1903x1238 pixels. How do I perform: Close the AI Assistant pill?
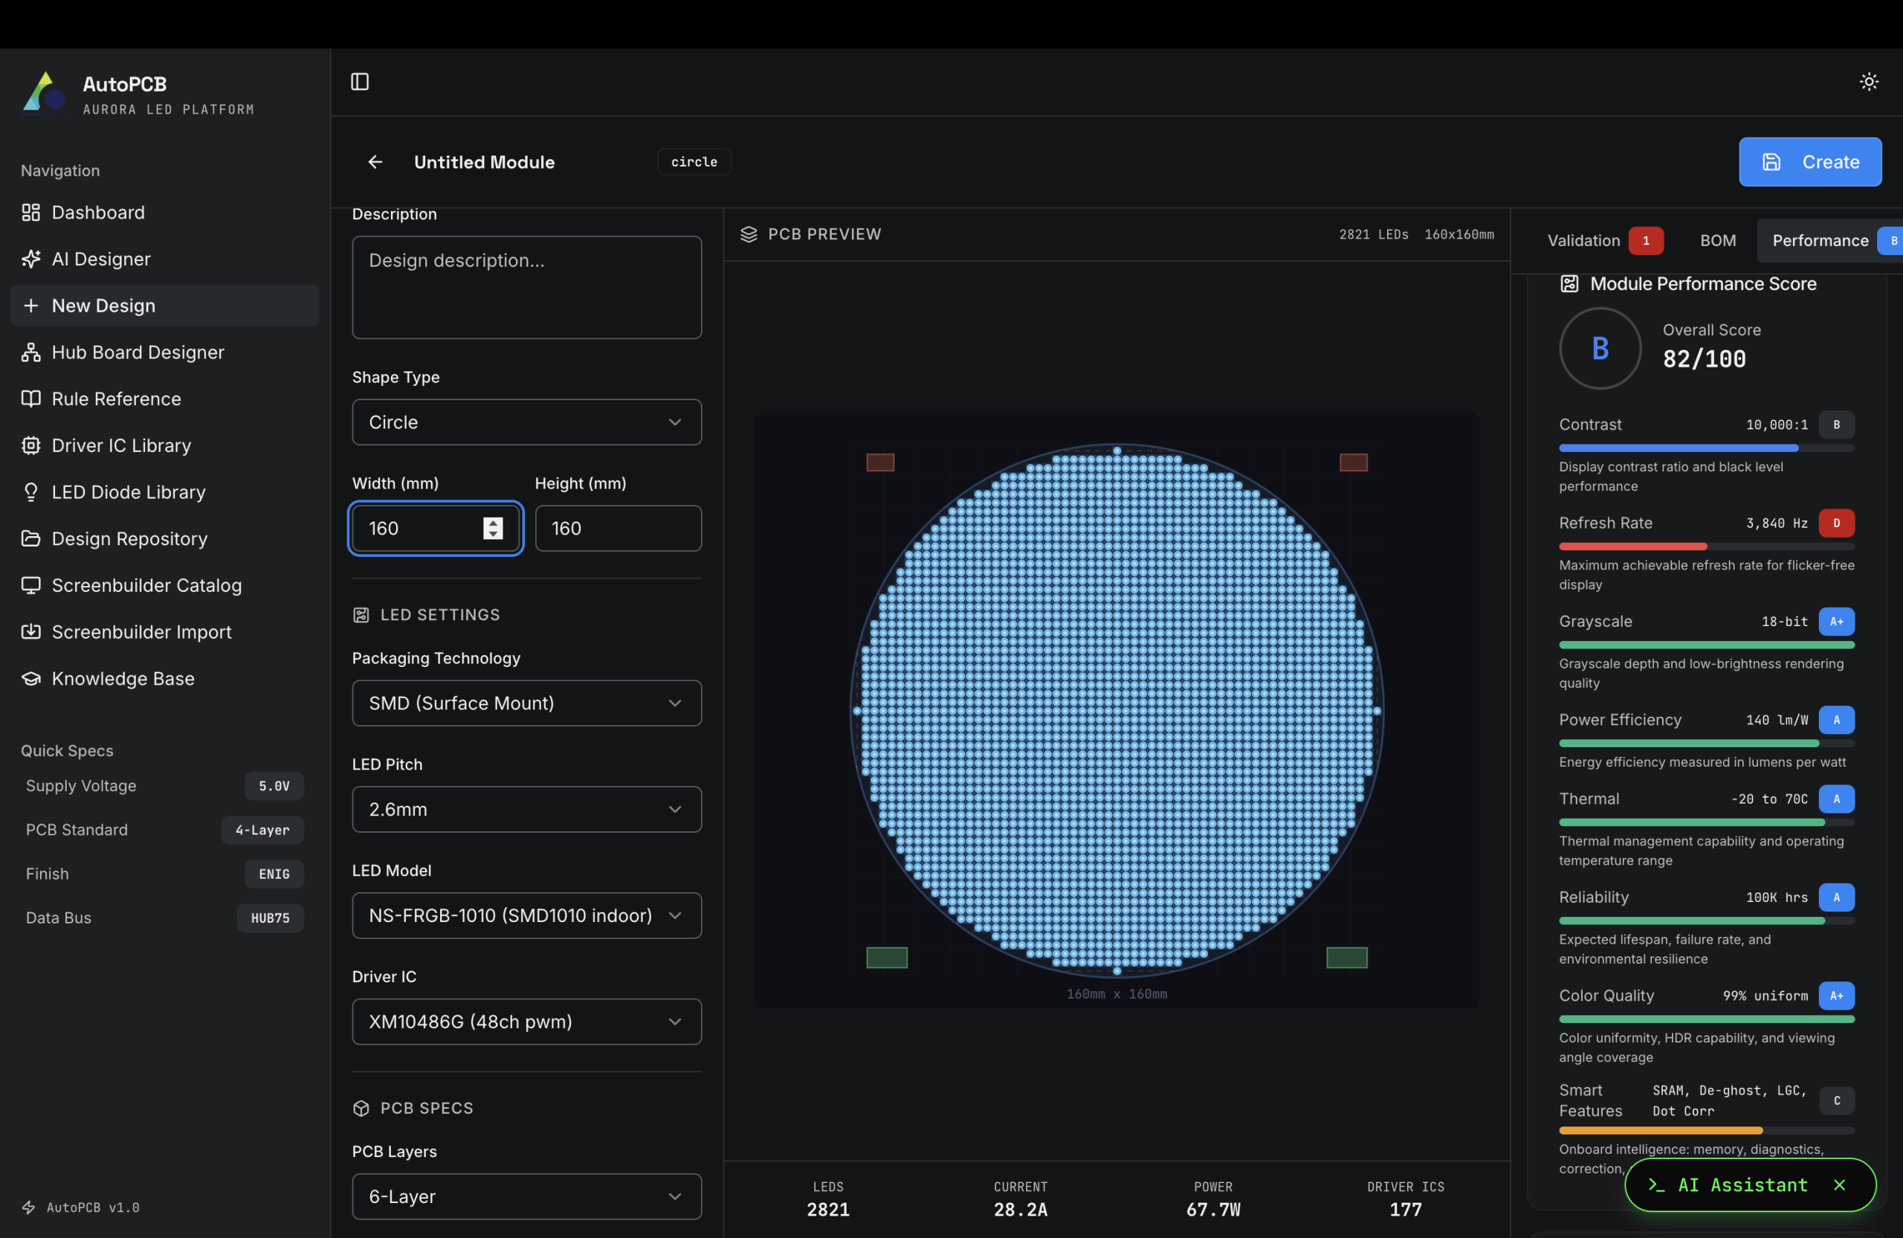(1839, 1184)
